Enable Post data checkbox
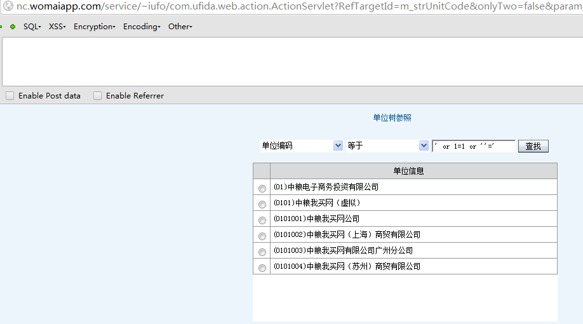The image size is (583, 324). click(10, 95)
